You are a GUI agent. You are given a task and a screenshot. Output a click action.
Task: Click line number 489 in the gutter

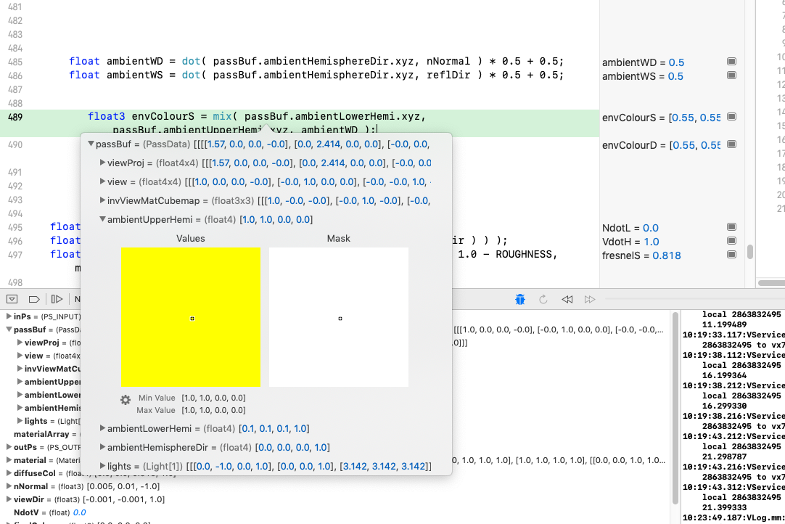point(15,117)
